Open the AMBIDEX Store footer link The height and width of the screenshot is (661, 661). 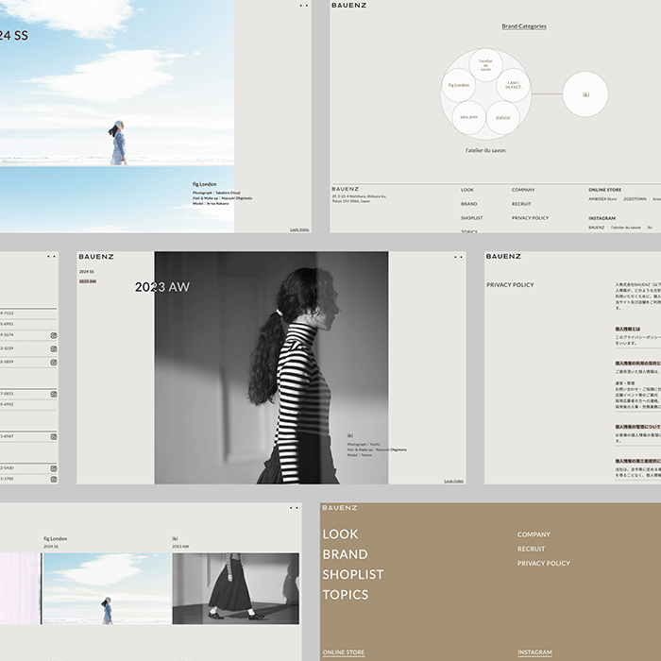point(602,199)
